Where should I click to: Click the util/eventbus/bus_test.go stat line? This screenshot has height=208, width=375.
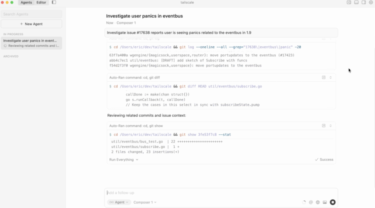coord(167,142)
